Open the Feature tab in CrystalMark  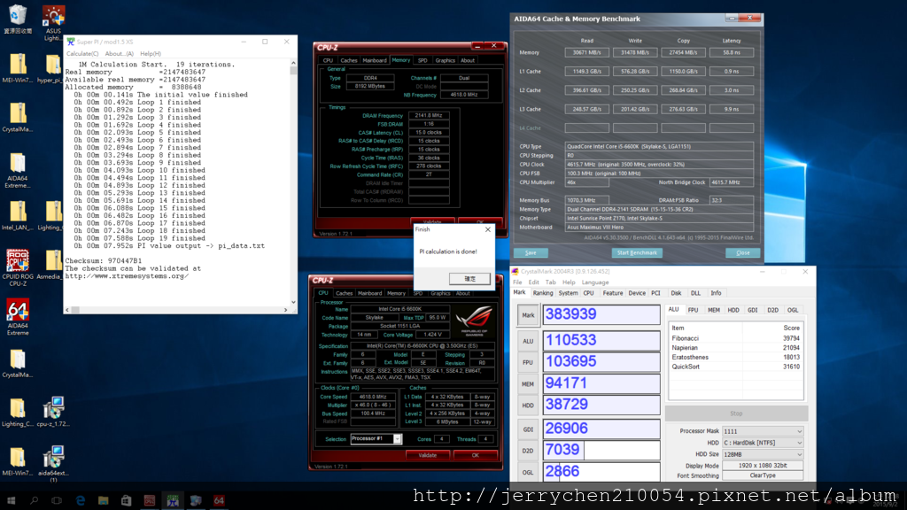point(613,293)
